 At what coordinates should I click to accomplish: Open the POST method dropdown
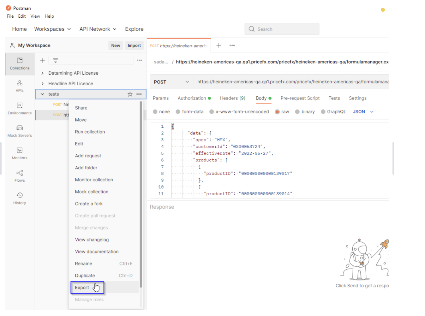click(x=171, y=82)
